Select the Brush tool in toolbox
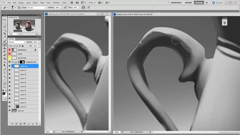This screenshot has width=240, height=135. 4,45
